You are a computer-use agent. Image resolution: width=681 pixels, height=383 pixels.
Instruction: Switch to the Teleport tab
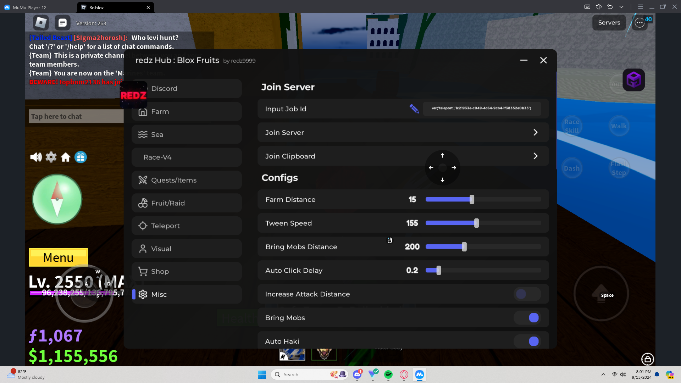(187, 226)
